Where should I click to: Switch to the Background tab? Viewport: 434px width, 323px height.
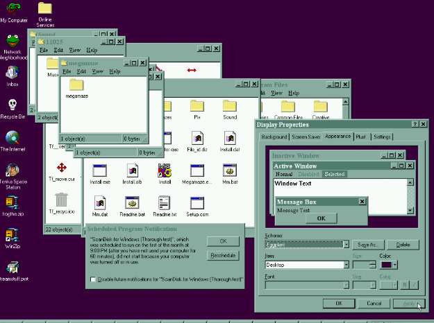274,137
